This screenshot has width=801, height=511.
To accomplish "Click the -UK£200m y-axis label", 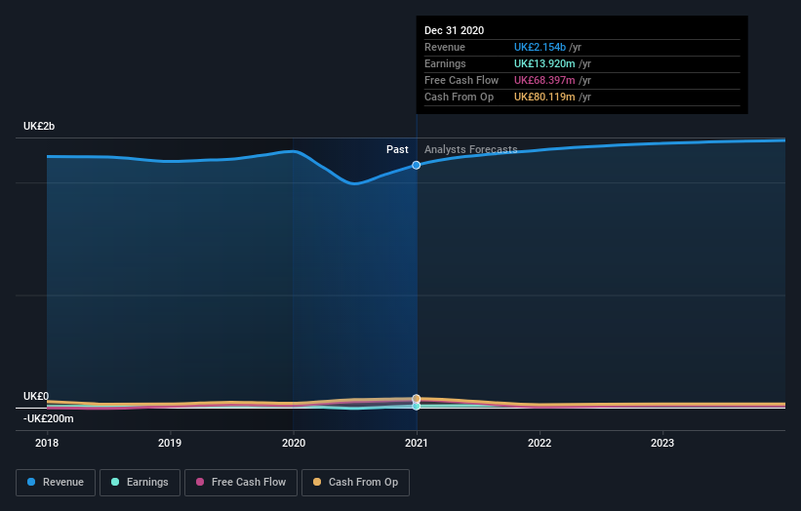I will pos(49,418).
